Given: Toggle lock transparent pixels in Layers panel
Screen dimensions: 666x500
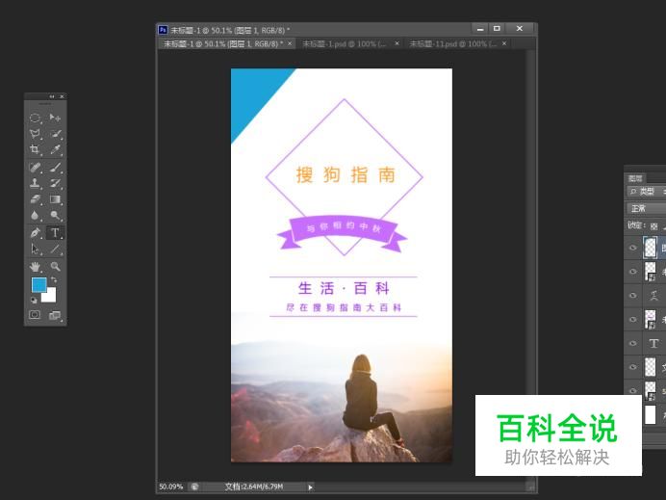Looking at the screenshot, I should (654, 226).
